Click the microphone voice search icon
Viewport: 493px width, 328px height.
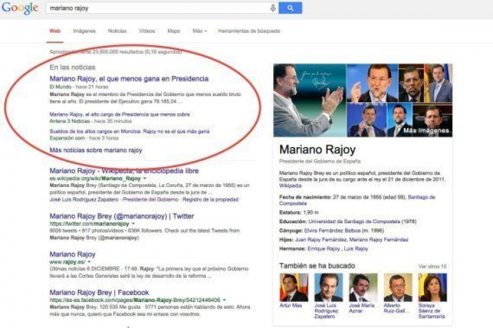[x=273, y=8]
